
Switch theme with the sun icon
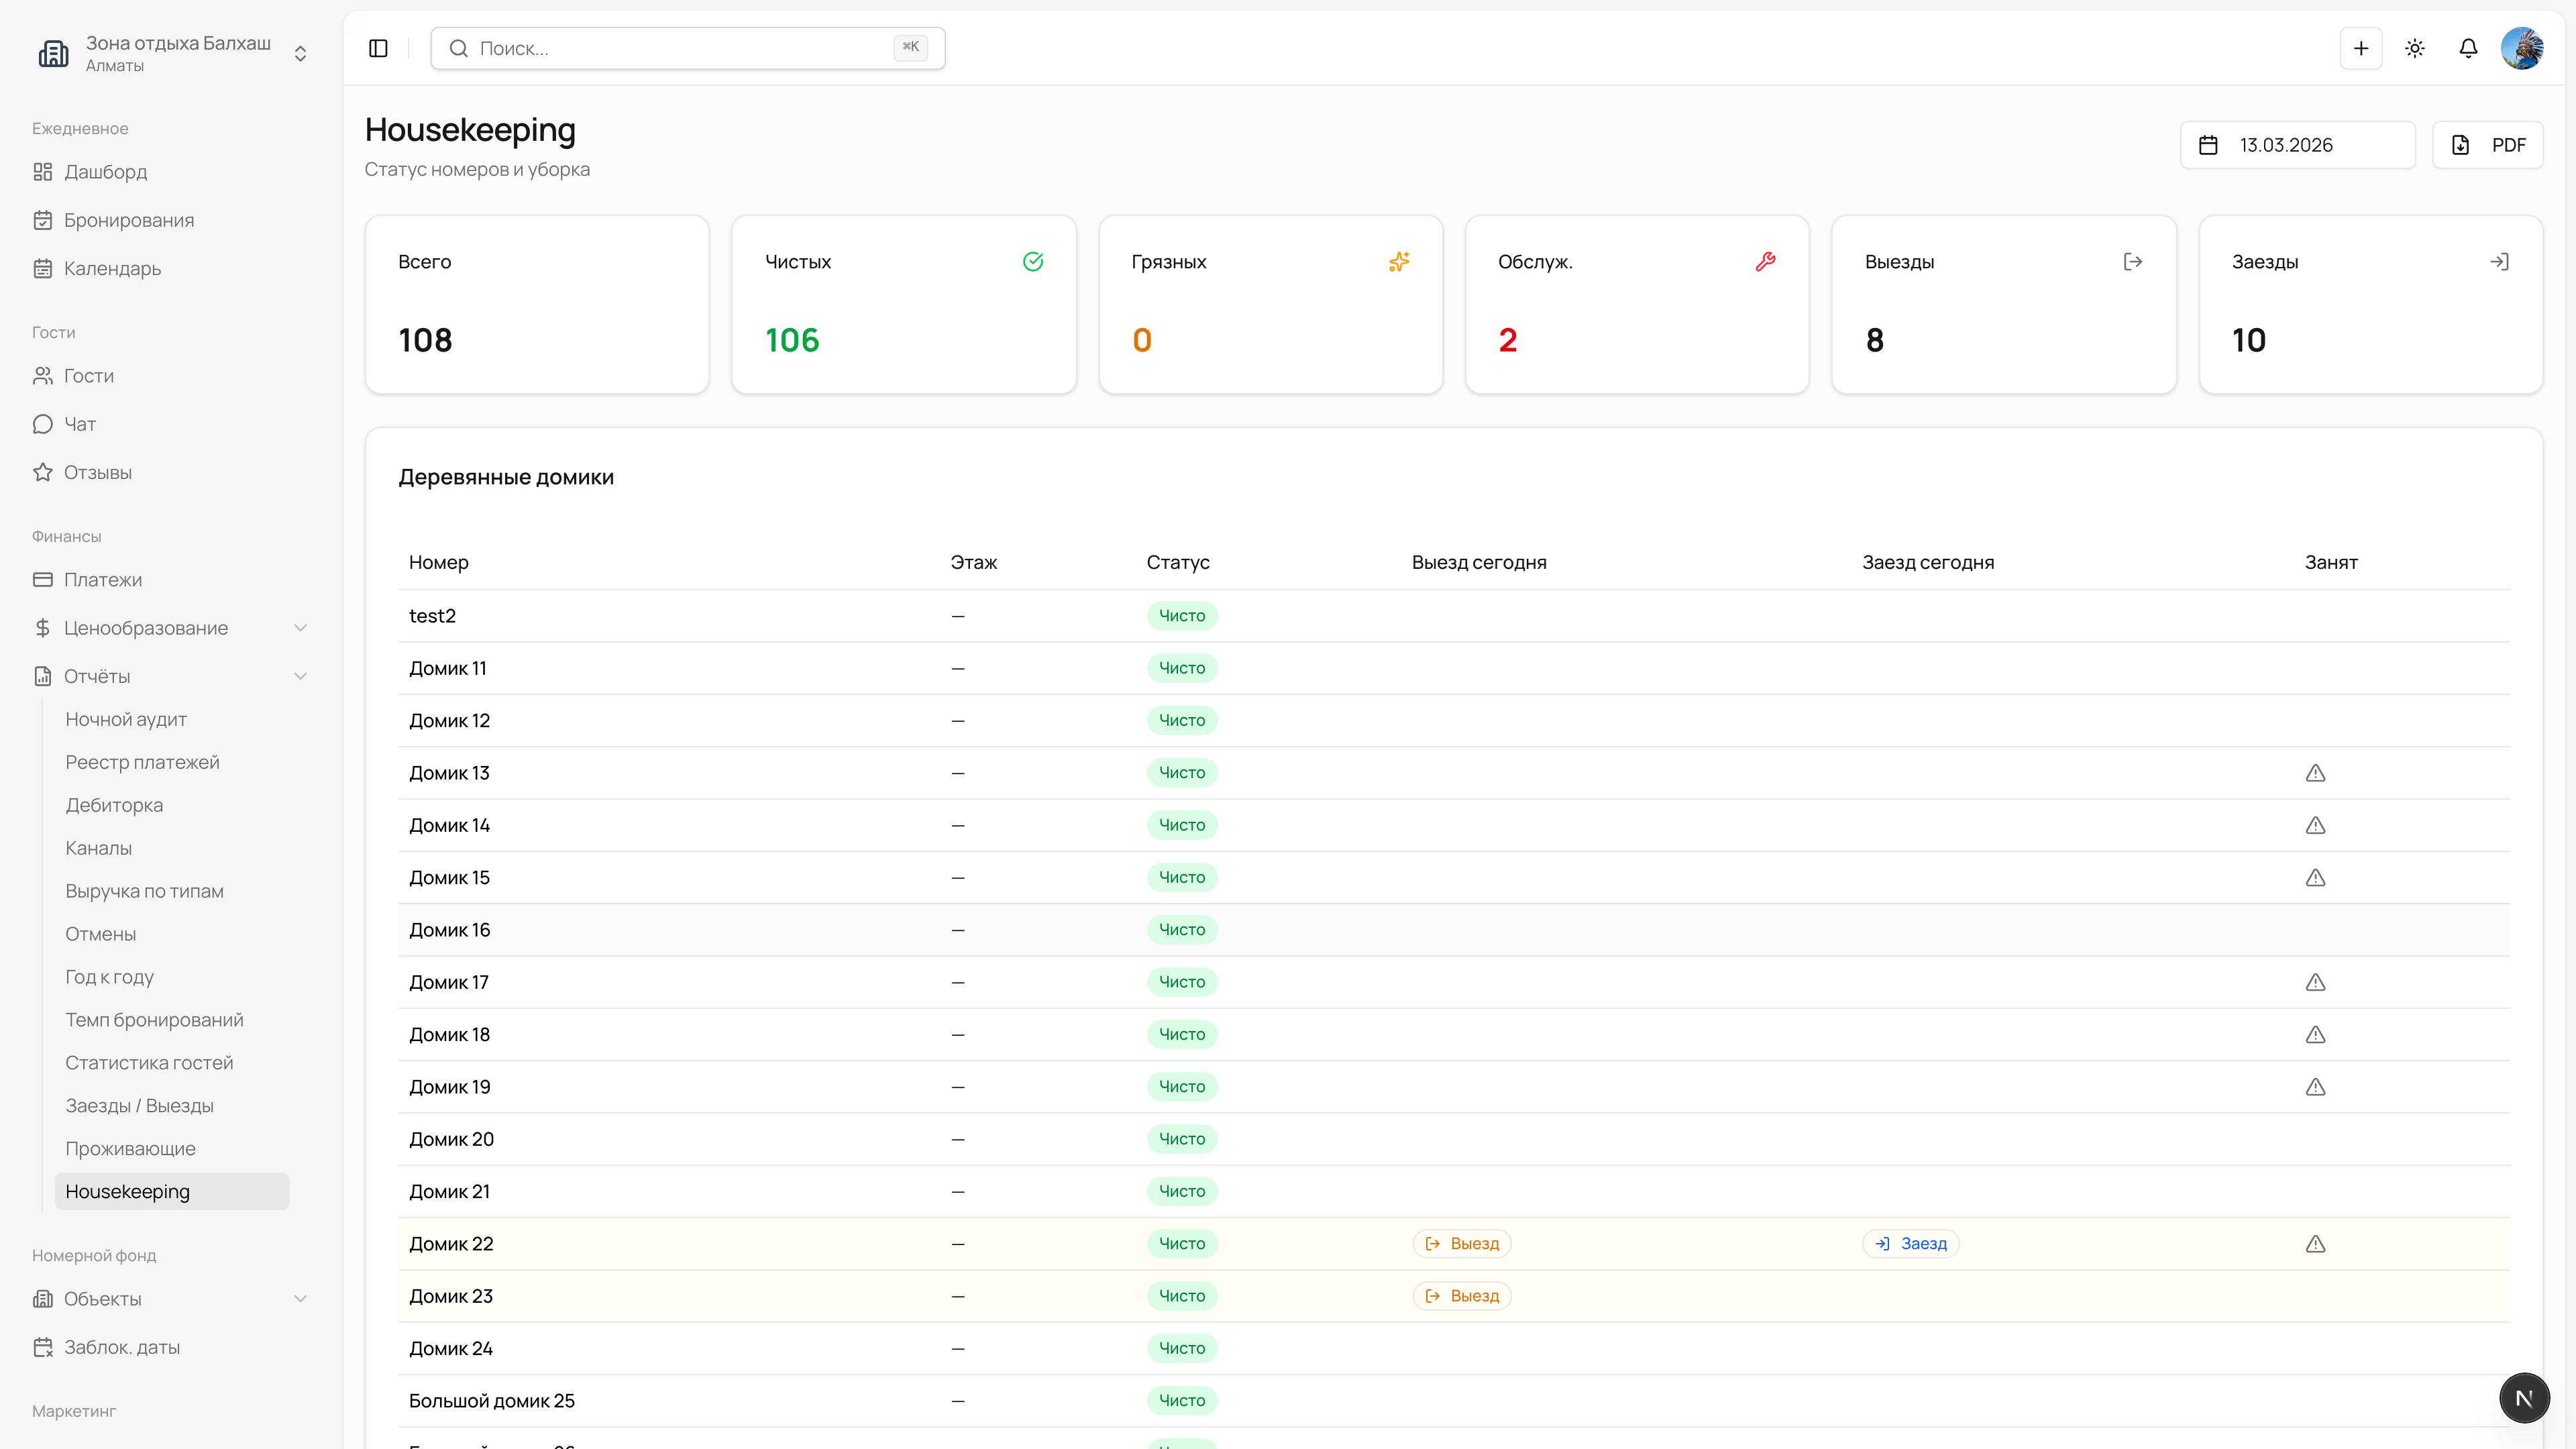pos(2415,48)
